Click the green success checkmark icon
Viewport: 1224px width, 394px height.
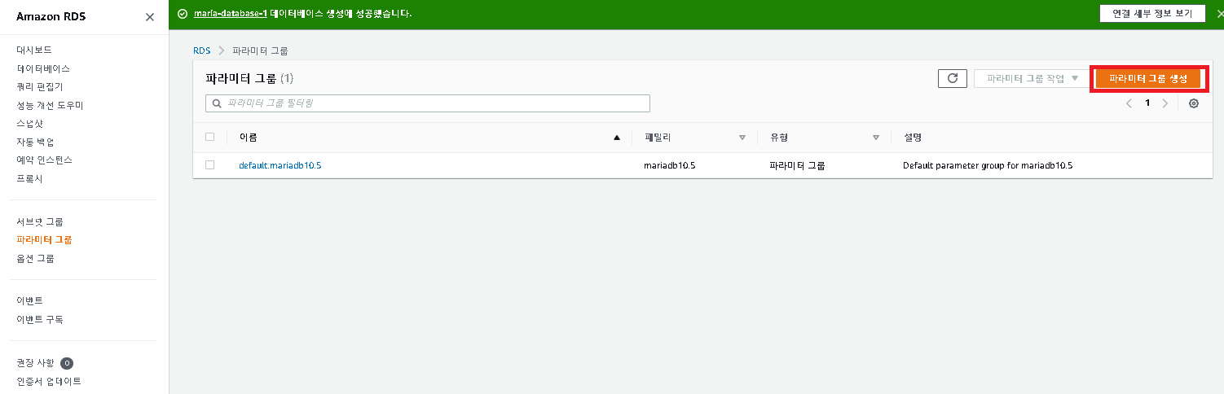pyautogui.click(x=183, y=14)
